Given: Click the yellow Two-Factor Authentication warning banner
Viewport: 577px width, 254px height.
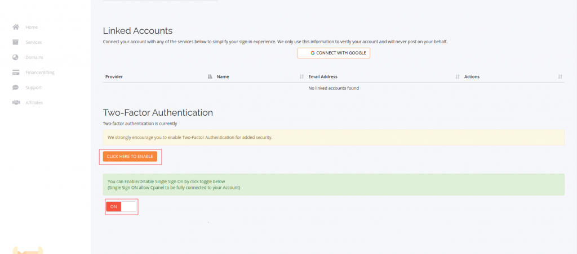Looking at the screenshot, I should [334, 137].
